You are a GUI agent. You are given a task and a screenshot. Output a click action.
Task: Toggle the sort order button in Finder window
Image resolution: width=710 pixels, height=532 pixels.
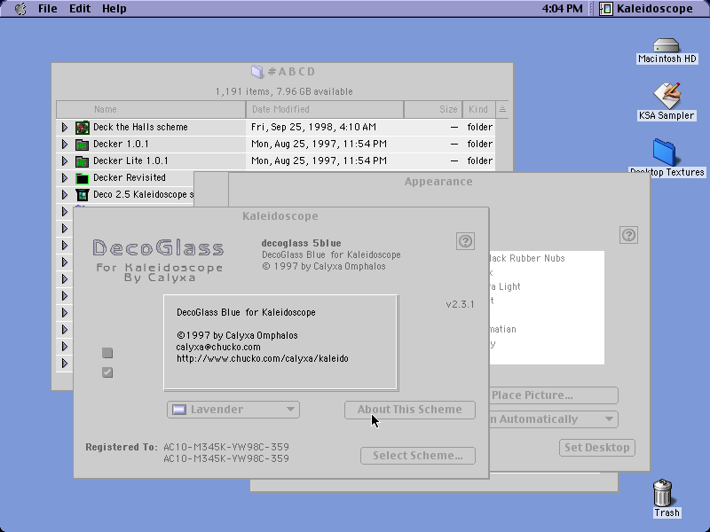click(502, 109)
